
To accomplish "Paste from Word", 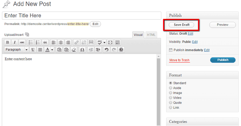I will pyautogui.click(x=67, y=50).
